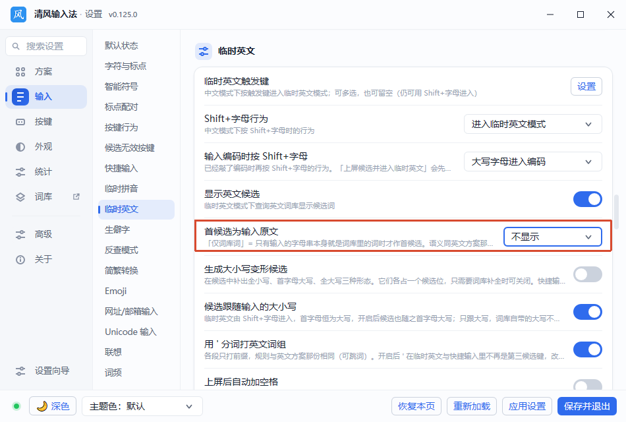Image resolution: width=626 pixels, height=422 pixels.
Task: Click the 按键 keyboard icon
Action: click(20, 122)
